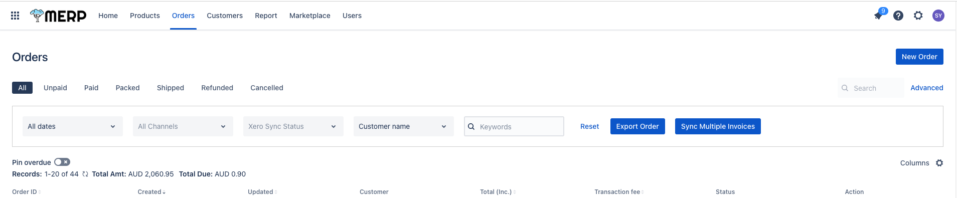Open the notifications pin icon with badge
Viewport: 957px width, 198px height.
coord(879,15)
